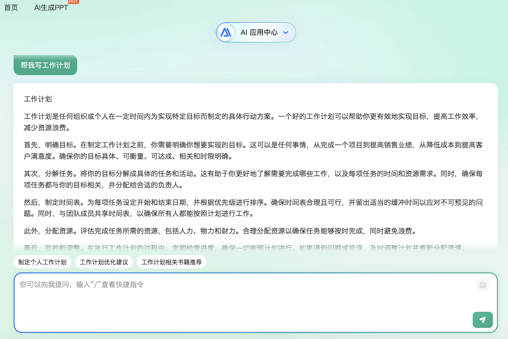This screenshot has width=508, height=339.
Task: Choose the 工作计划相关书籍推荐 suggestion
Action: point(172,262)
